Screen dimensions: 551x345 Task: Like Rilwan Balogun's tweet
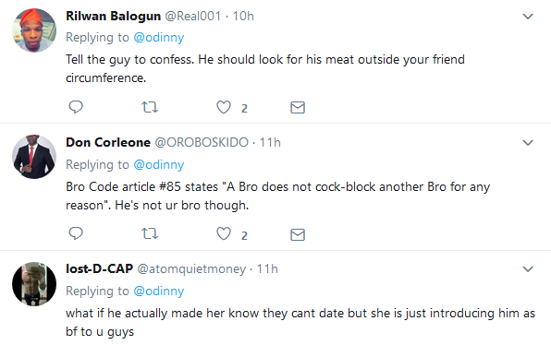pyautogui.click(x=224, y=107)
